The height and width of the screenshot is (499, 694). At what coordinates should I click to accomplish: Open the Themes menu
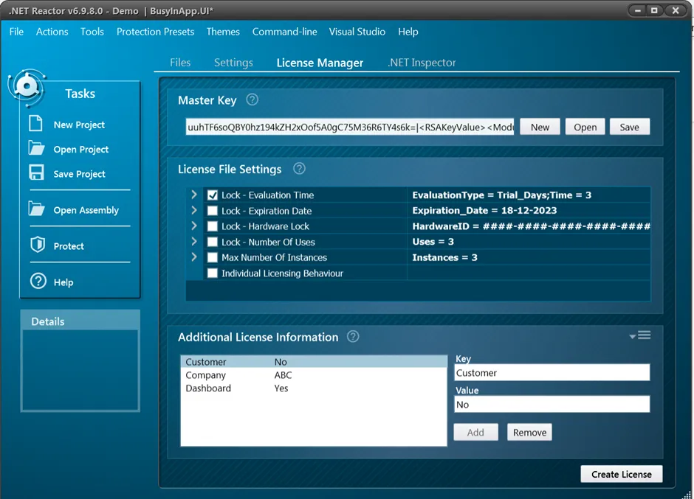click(223, 32)
